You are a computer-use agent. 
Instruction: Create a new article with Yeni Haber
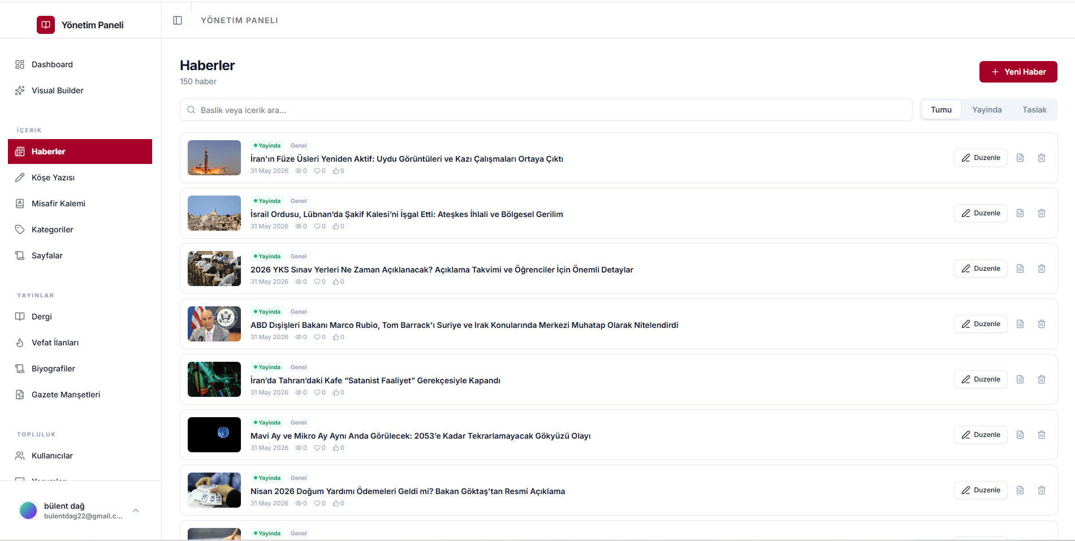(x=1018, y=72)
